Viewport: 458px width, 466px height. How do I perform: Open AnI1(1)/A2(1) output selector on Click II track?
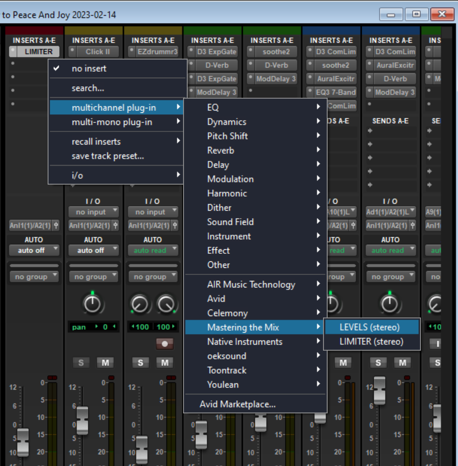pyautogui.click(x=90, y=225)
